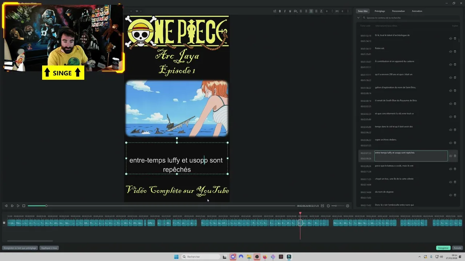Zoom in the timeline with plus icon
Viewport: 465px width, 261px height.
click(x=347, y=206)
